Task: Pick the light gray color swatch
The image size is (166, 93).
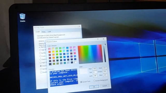Action: pyautogui.click(x=68, y=63)
